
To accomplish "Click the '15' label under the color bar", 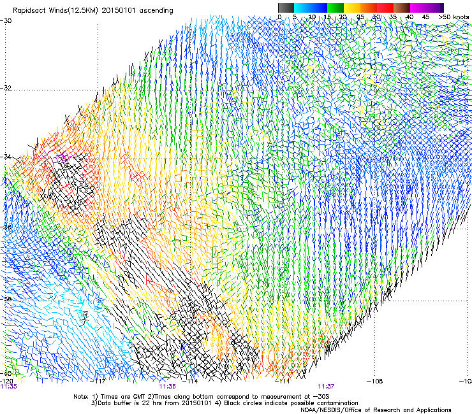I will 327,17.
